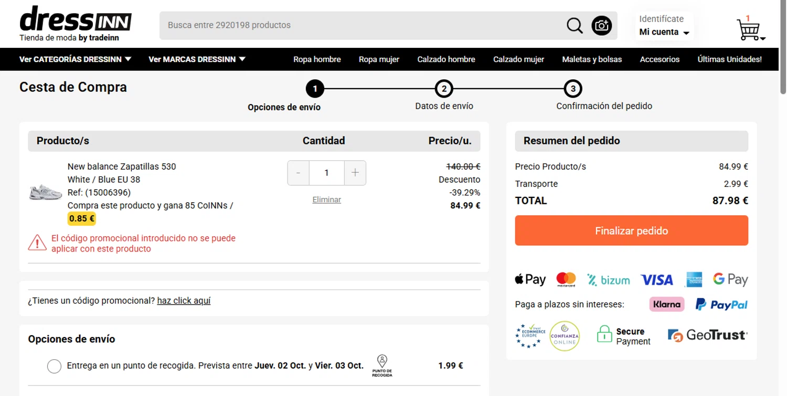The height and width of the screenshot is (396, 787).
Task: Open Accesorios menu
Action: (x=660, y=59)
